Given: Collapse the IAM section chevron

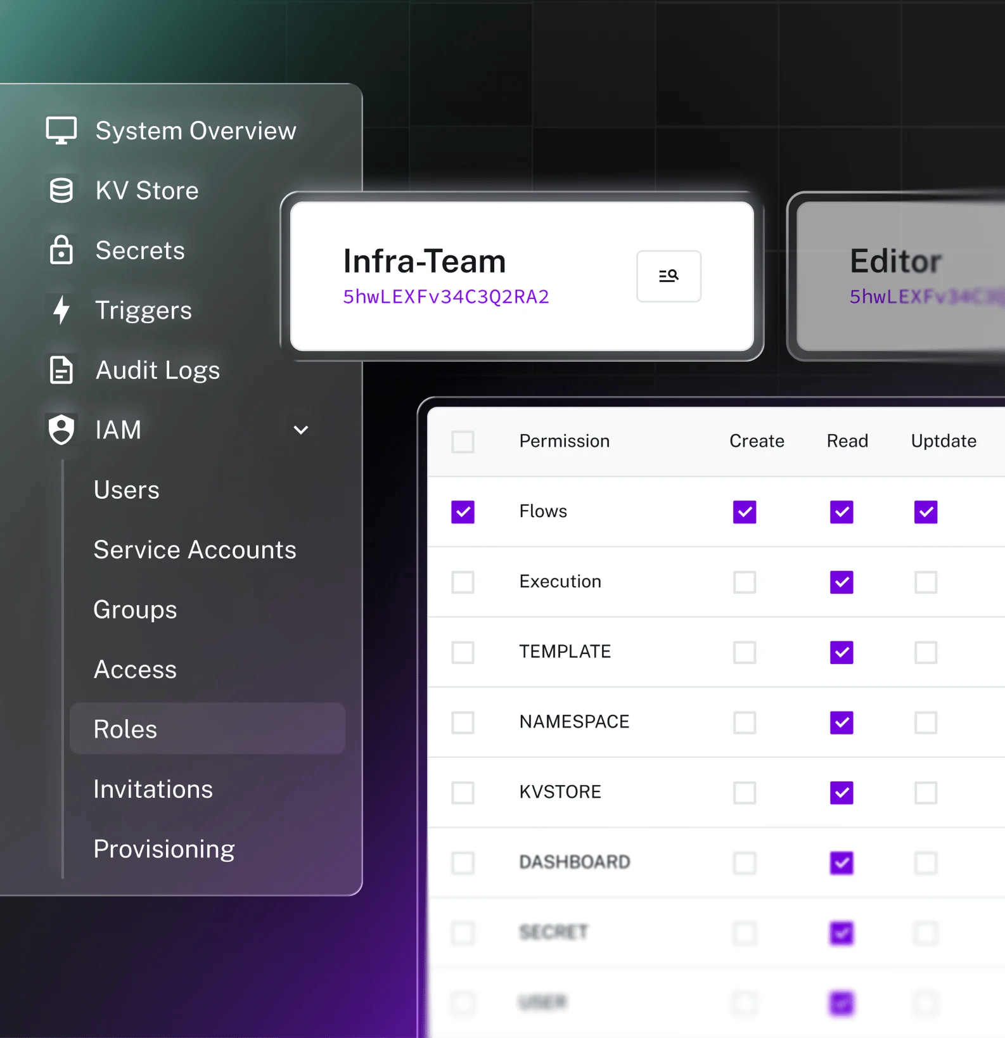Looking at the screenshot, I should click(x=301, y=430).
